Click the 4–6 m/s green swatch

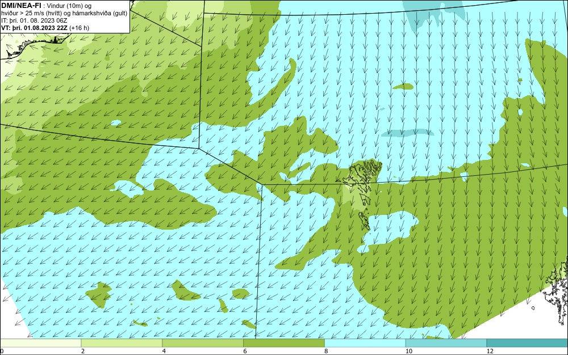click(203, 343)
